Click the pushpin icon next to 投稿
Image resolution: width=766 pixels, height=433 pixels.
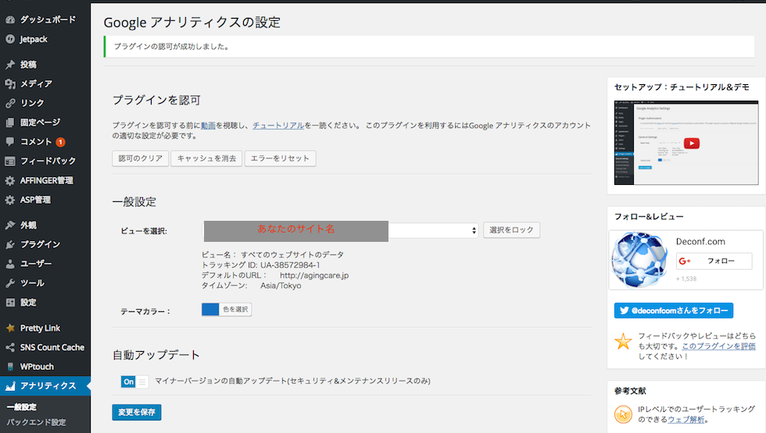9,64
